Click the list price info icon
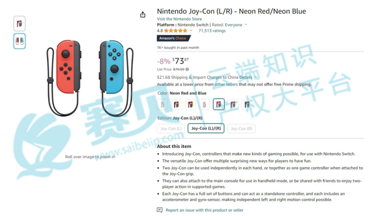Viewport: 368px width, 216px height. [187, 69]
